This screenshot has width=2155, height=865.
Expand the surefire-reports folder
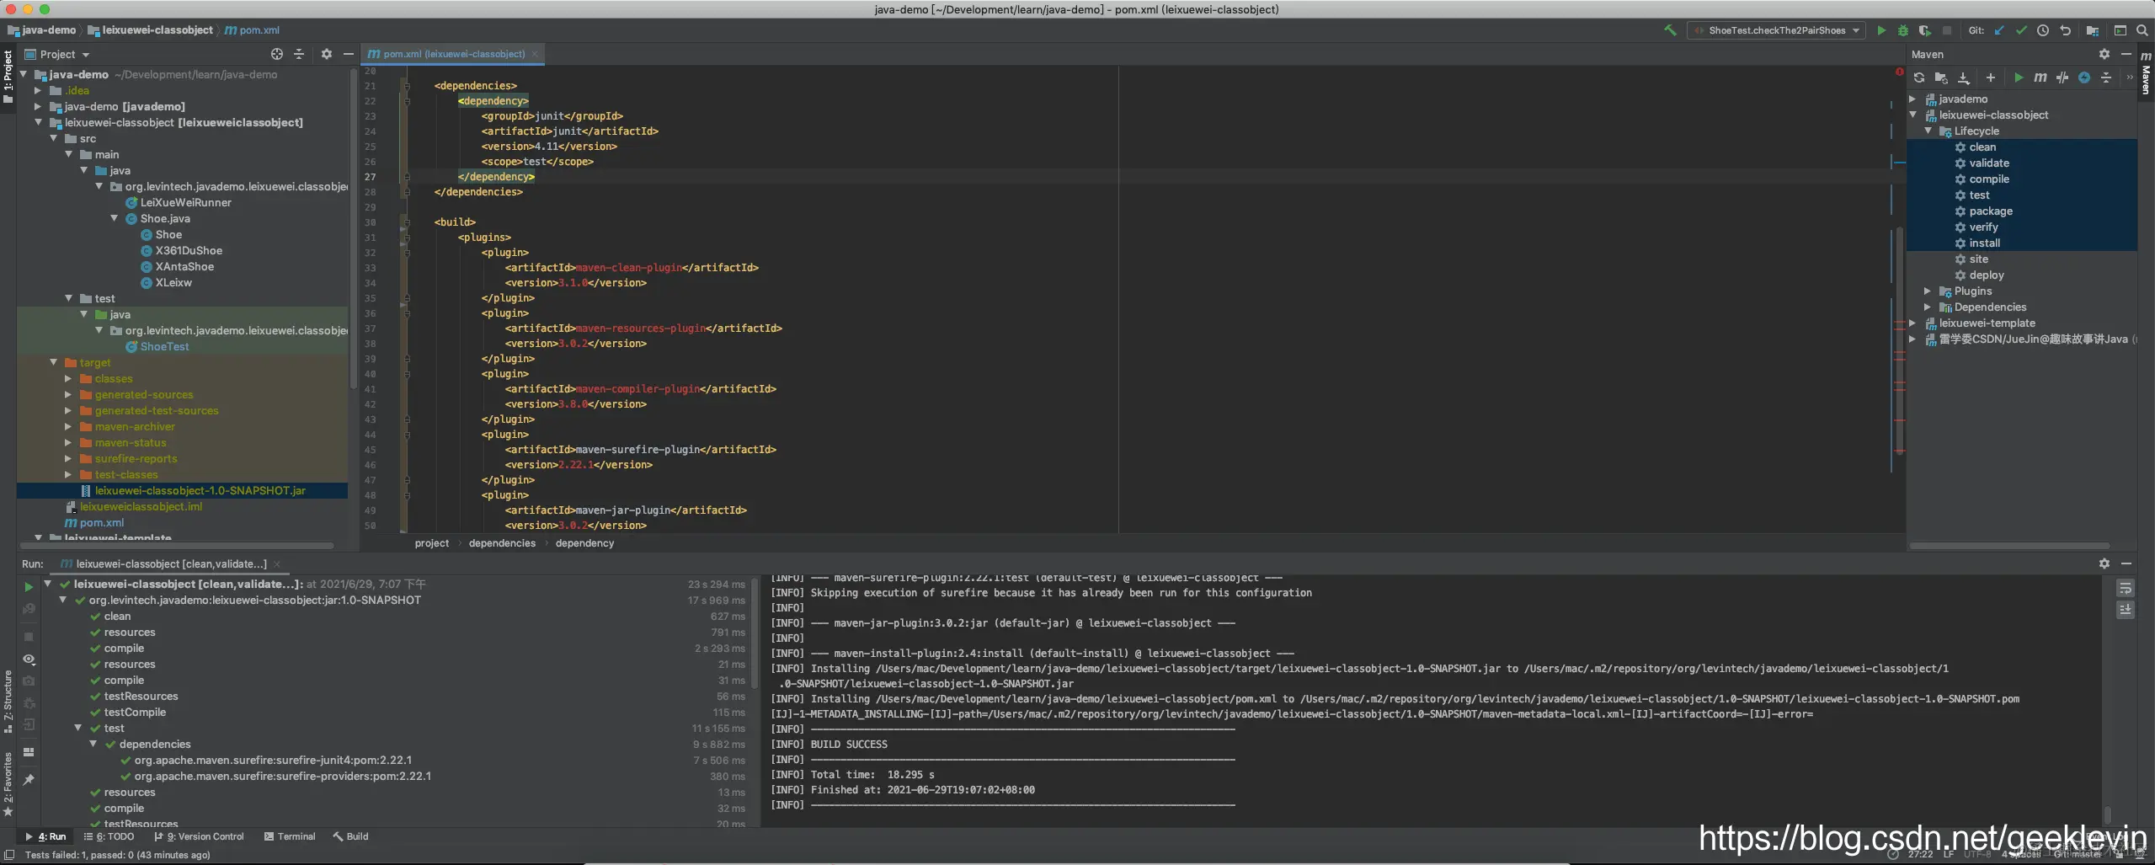tap(68, 458)
